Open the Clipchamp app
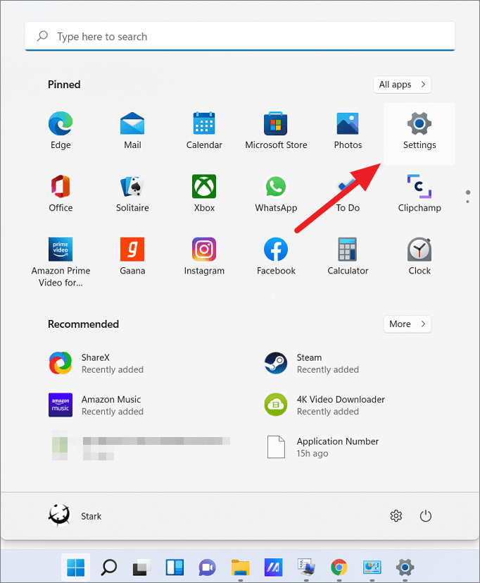Viewport: 480px width, 583px height. [x=419, y=193]
